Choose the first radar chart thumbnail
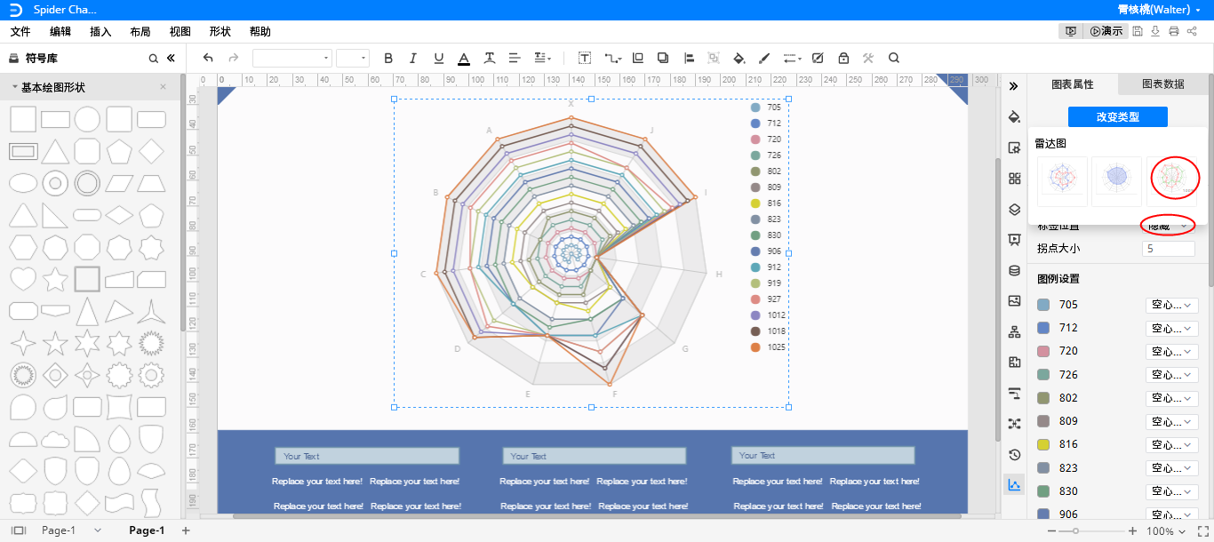 tap(1062, 180)
